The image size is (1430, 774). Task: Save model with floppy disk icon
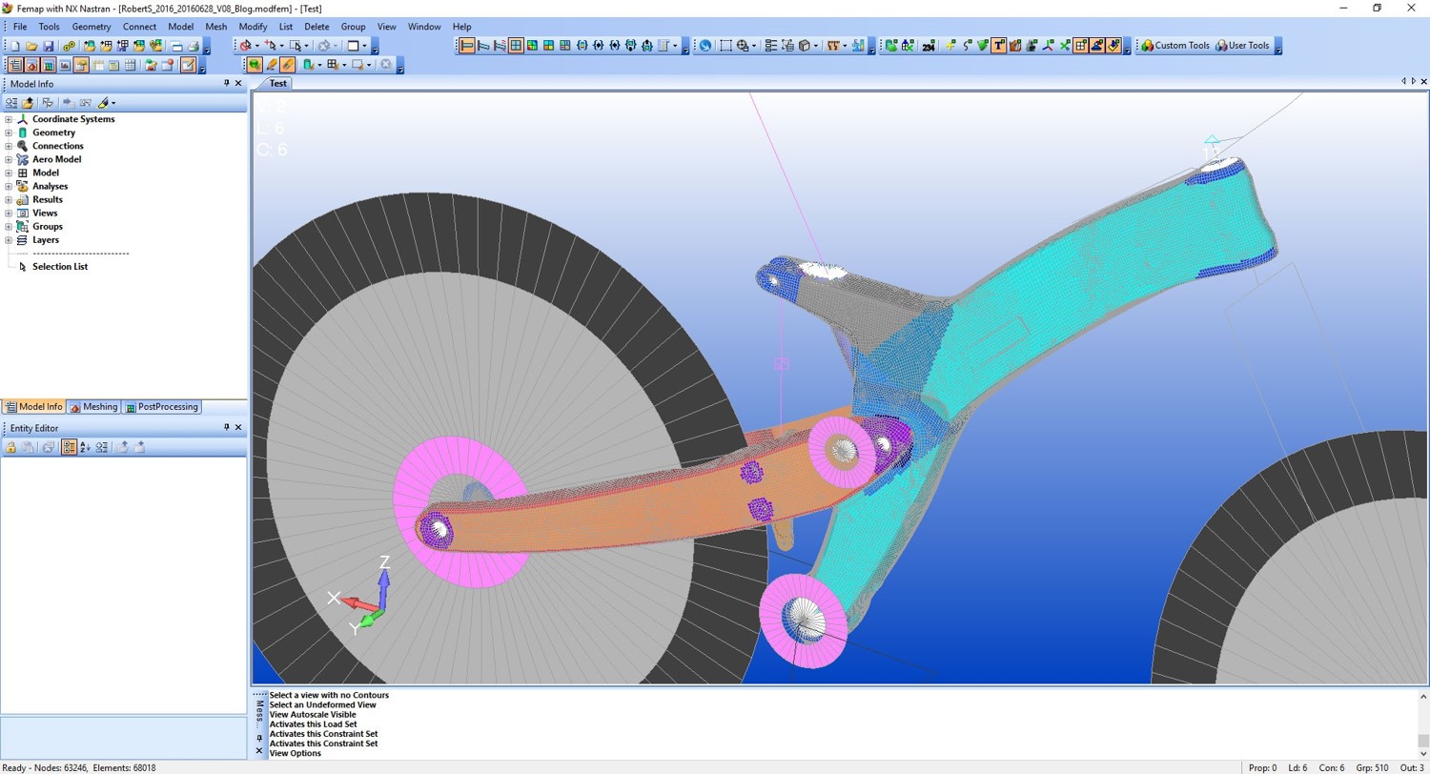[x=49, y=46]
